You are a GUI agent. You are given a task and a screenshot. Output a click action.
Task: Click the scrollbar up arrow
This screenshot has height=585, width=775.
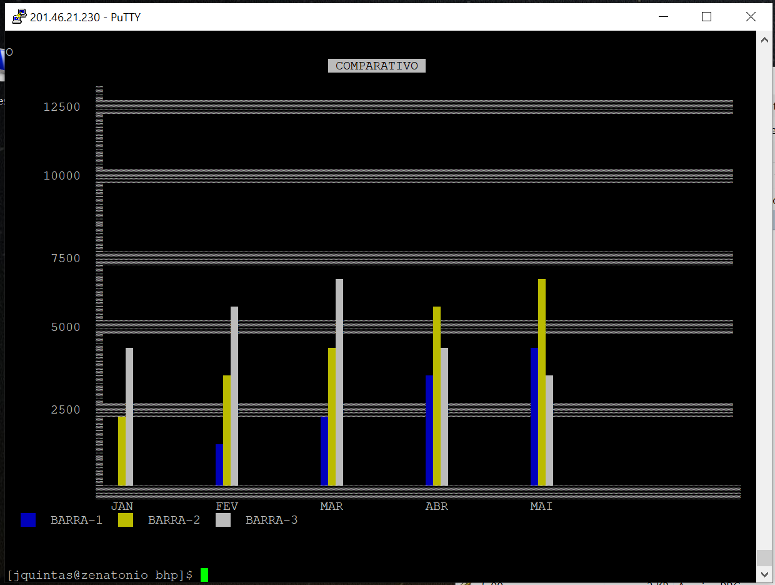(764, 40)
